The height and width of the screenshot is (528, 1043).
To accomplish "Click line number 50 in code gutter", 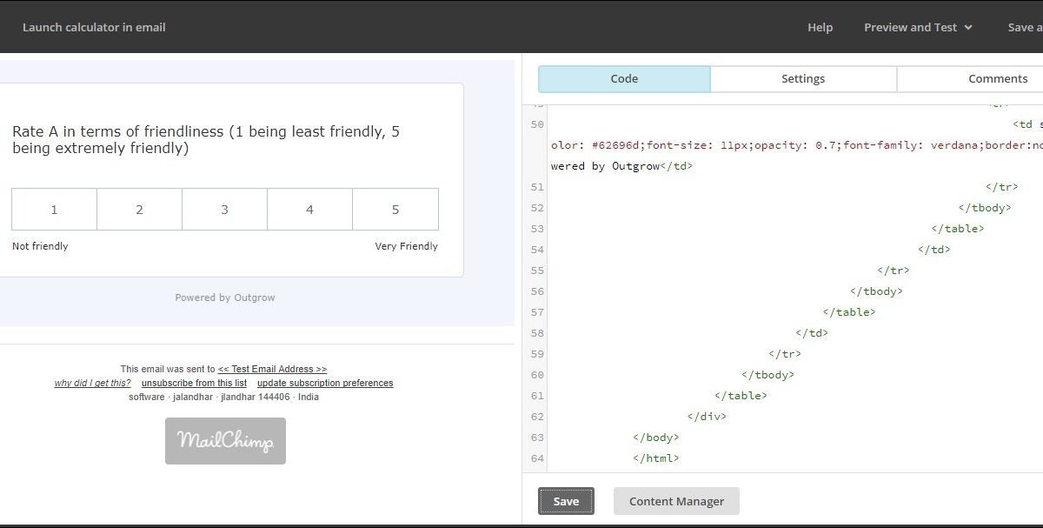I will click(536, 124).
